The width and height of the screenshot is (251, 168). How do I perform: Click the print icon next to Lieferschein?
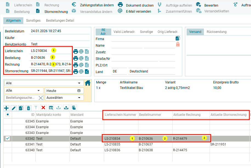(x=76, y=51)
